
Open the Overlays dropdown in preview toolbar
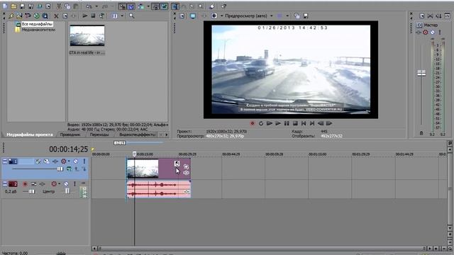click(287, 16)
